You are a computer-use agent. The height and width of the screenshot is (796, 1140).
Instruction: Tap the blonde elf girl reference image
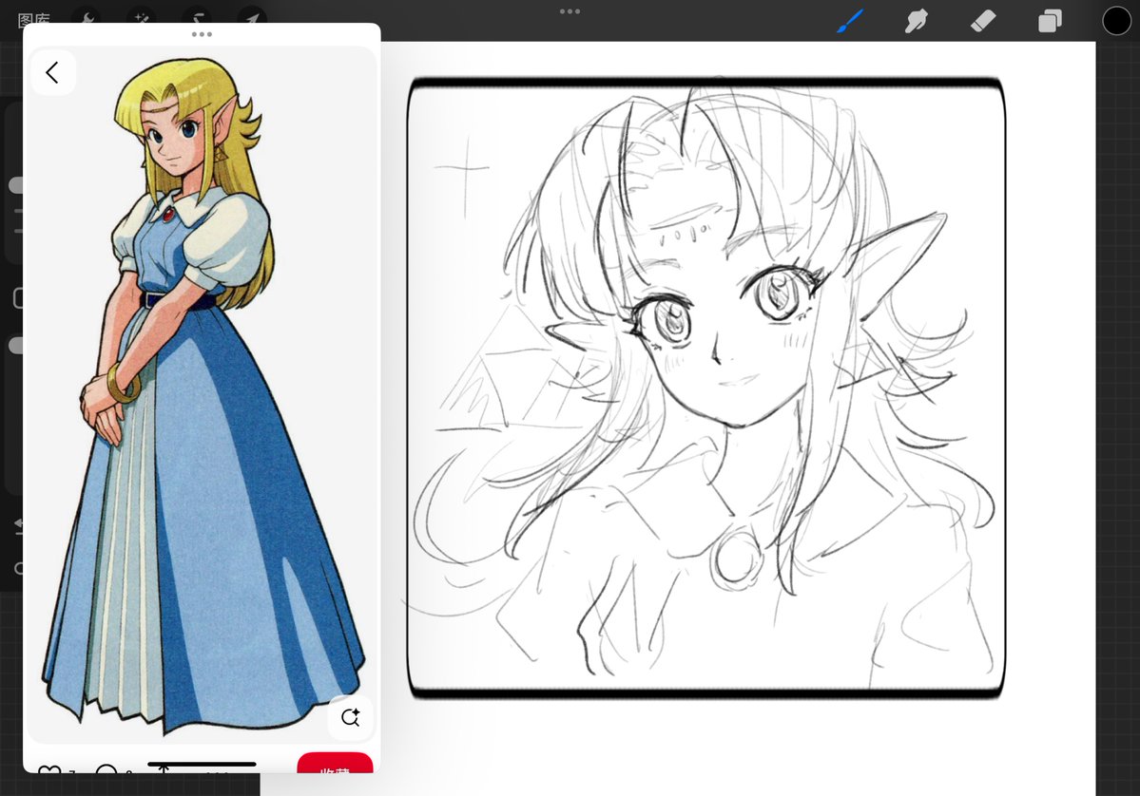pos(202,394)
